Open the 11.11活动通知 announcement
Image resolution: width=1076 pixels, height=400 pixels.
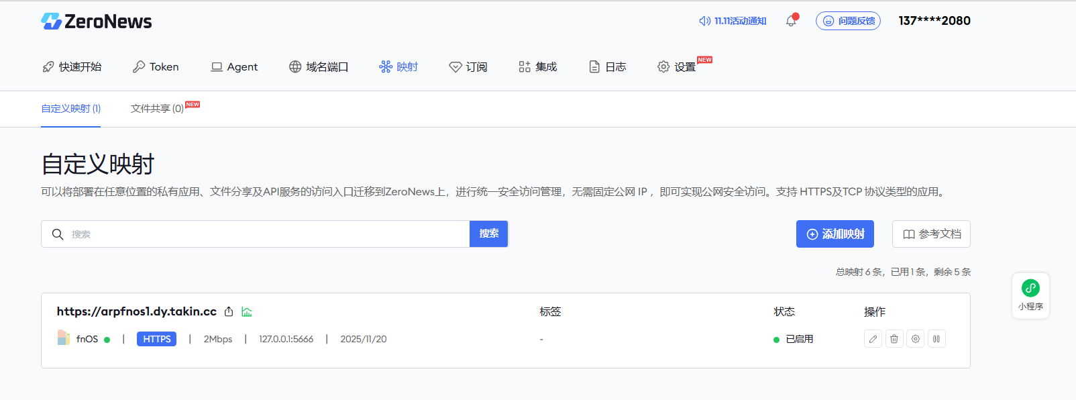[x=733, y=21]
